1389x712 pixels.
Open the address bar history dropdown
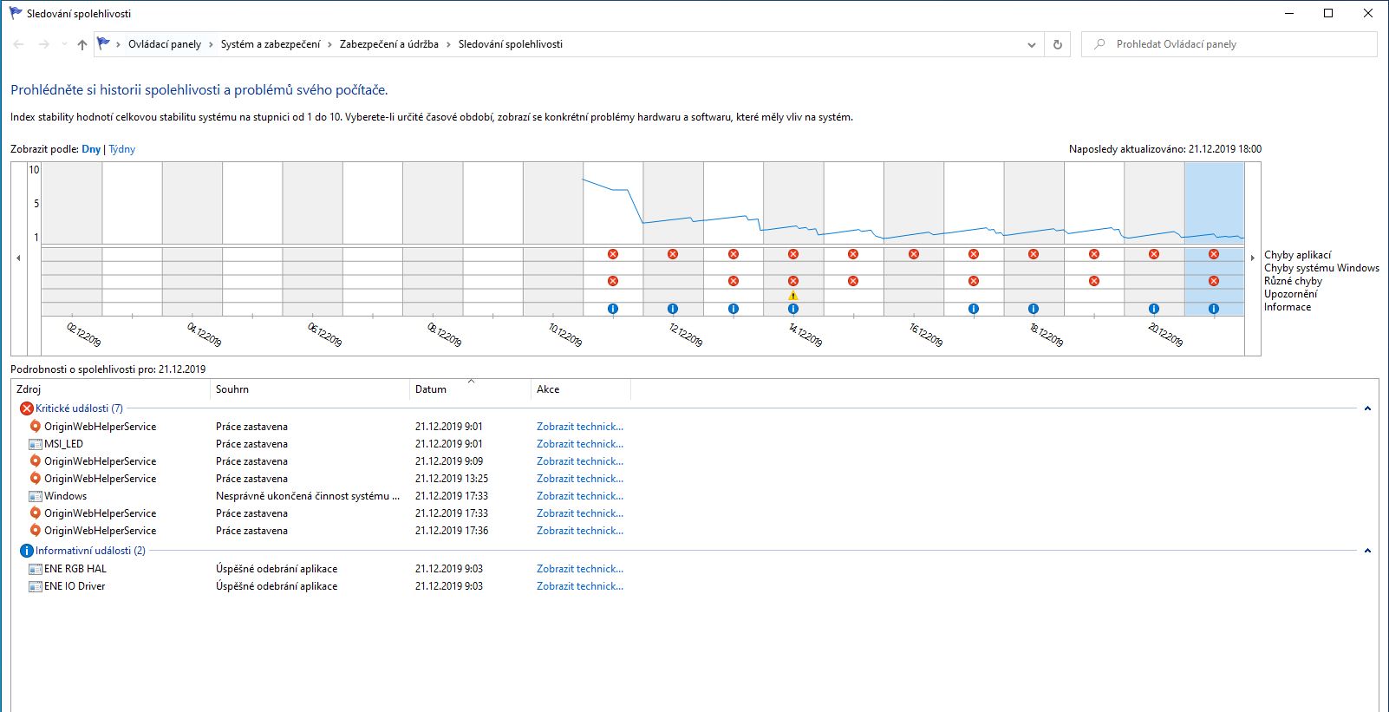point(1031,44)
